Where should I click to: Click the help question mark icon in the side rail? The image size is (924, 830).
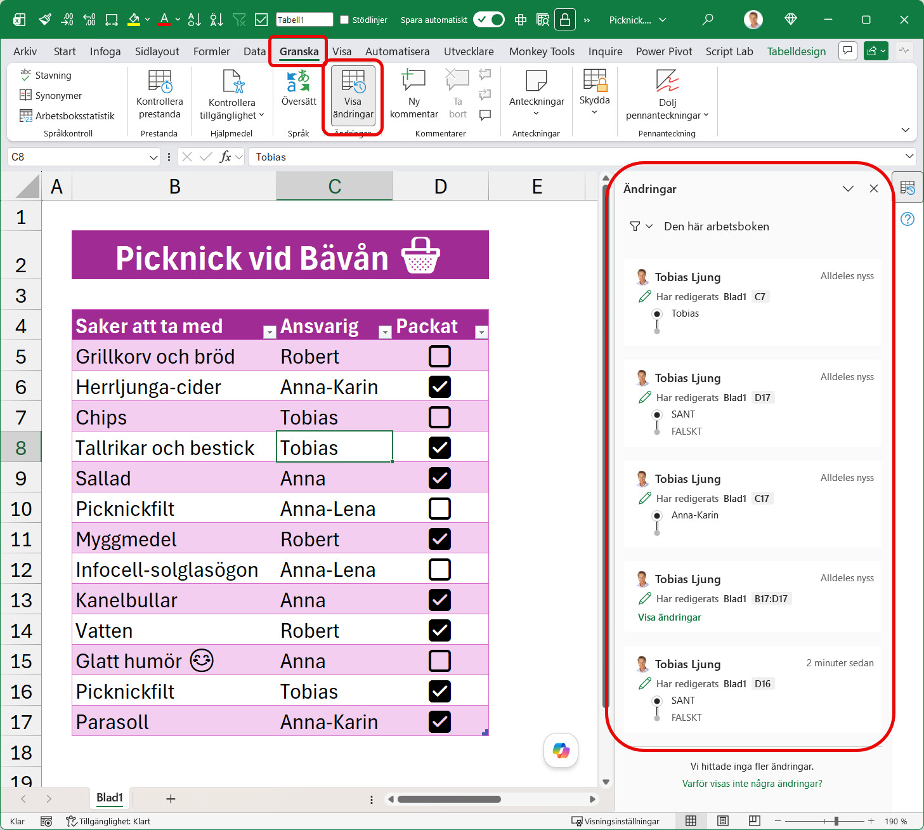[908, 219]
